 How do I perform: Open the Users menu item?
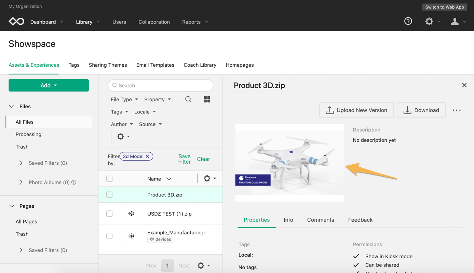pos(119,22)
